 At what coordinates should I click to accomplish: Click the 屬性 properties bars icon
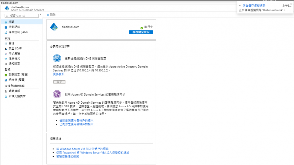click(6, 44)
